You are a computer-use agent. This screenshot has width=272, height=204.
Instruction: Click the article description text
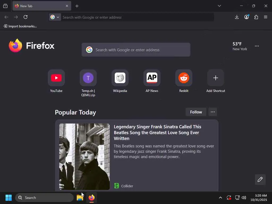(x=164, y=151)
